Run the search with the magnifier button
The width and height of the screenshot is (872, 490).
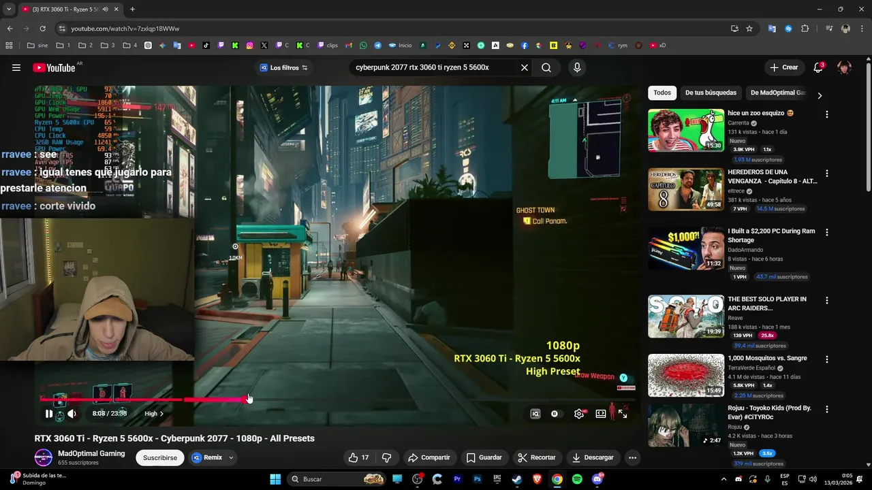click(x=546, y=67)
